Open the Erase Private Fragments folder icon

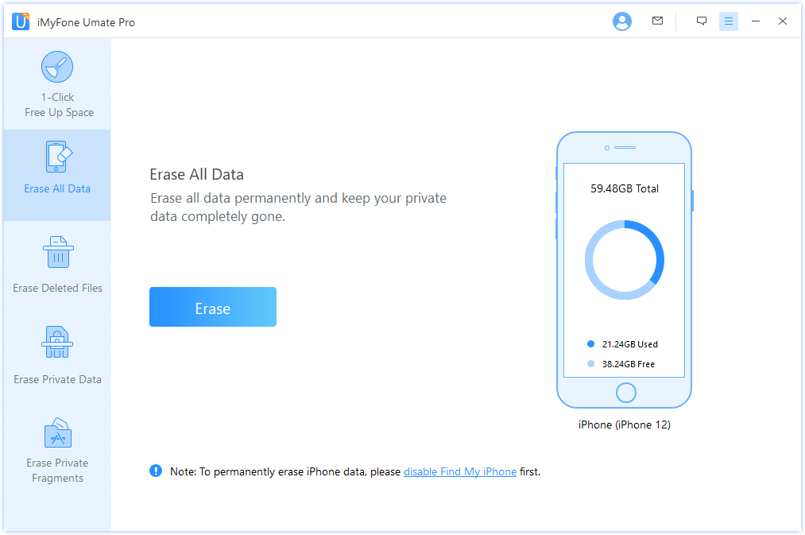[x=57, y=433]
